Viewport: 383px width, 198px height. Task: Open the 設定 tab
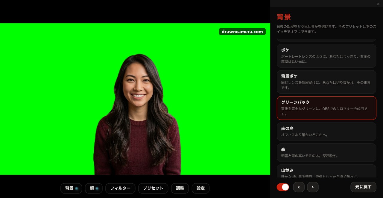click(200, 188)
